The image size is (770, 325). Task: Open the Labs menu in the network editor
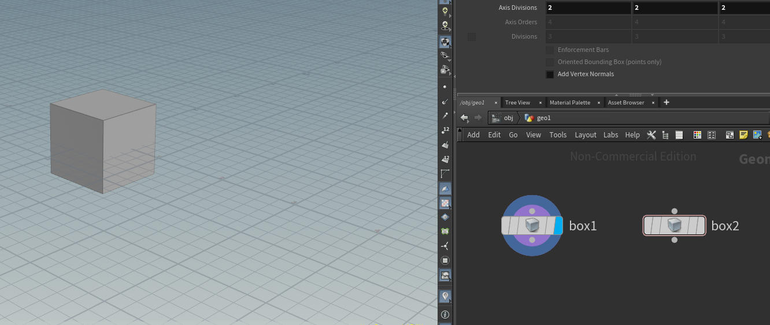(x=611, y=135)
